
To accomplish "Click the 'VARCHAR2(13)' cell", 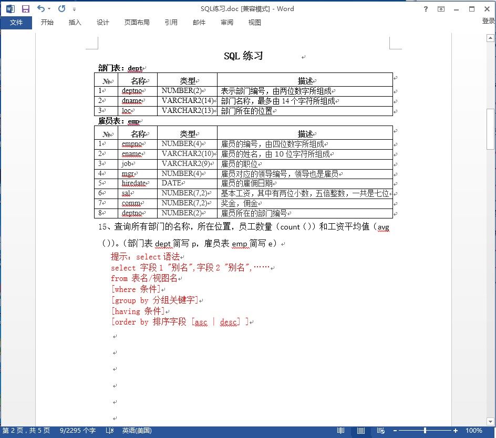I will pos(188,110).
